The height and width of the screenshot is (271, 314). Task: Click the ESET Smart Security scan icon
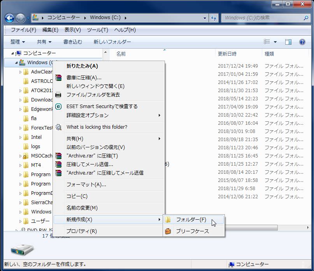tap(59, 106)
